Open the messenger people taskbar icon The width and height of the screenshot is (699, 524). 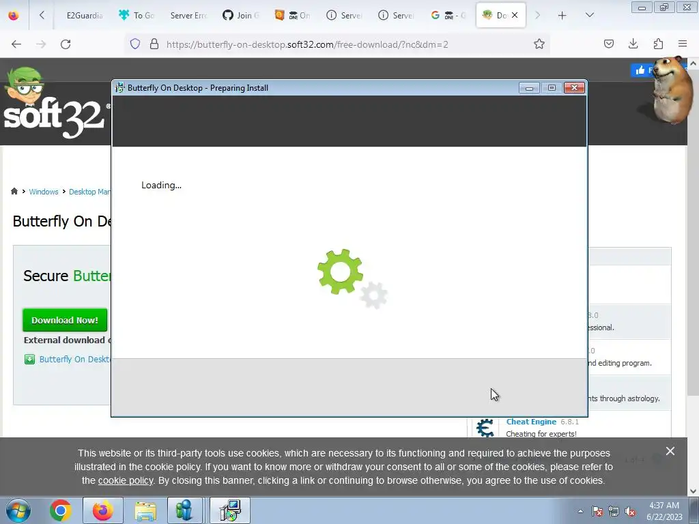click(x=184, y=510)
